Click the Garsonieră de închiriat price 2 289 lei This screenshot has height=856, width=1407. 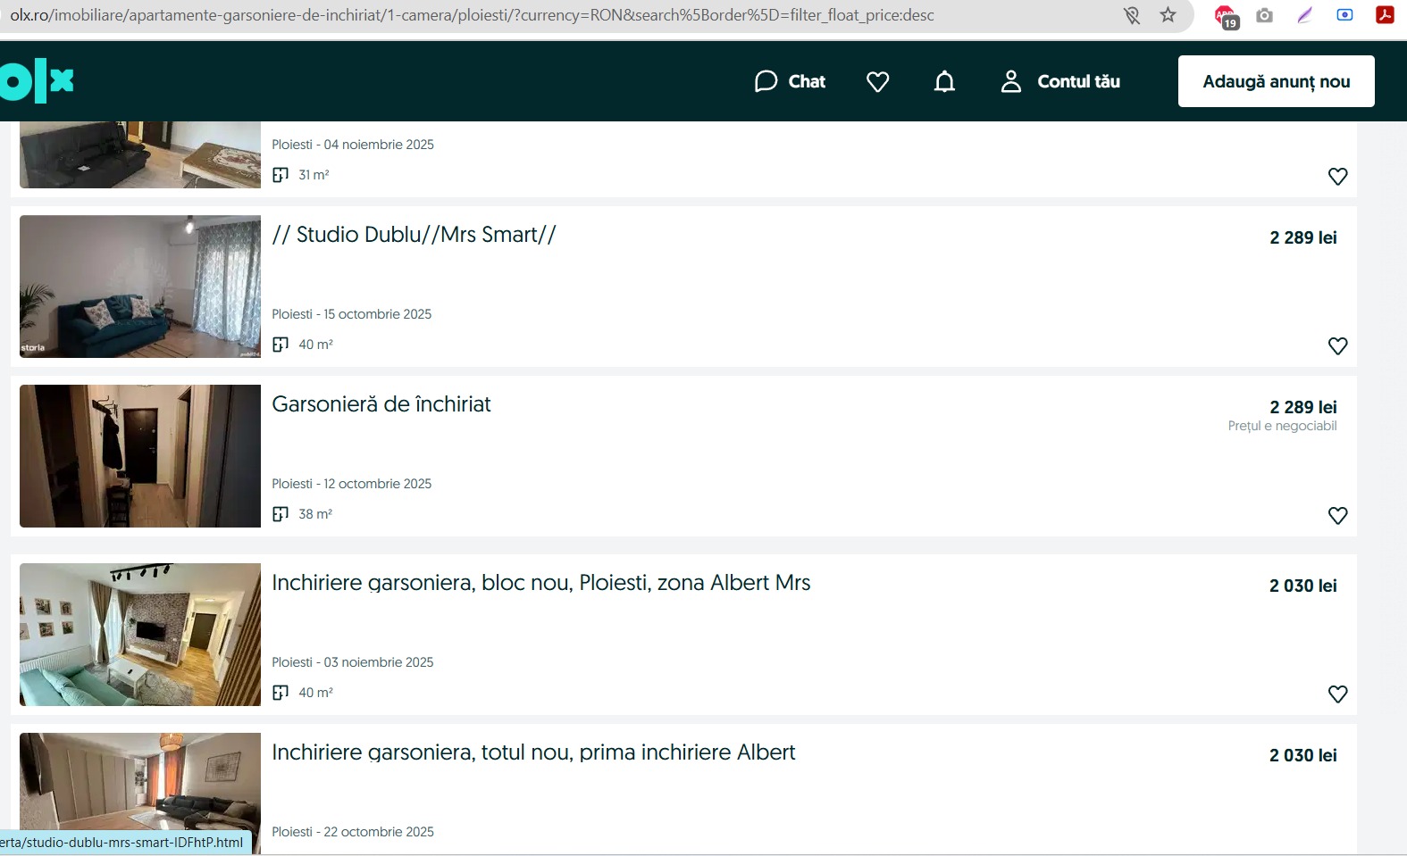click(1303, 407)
